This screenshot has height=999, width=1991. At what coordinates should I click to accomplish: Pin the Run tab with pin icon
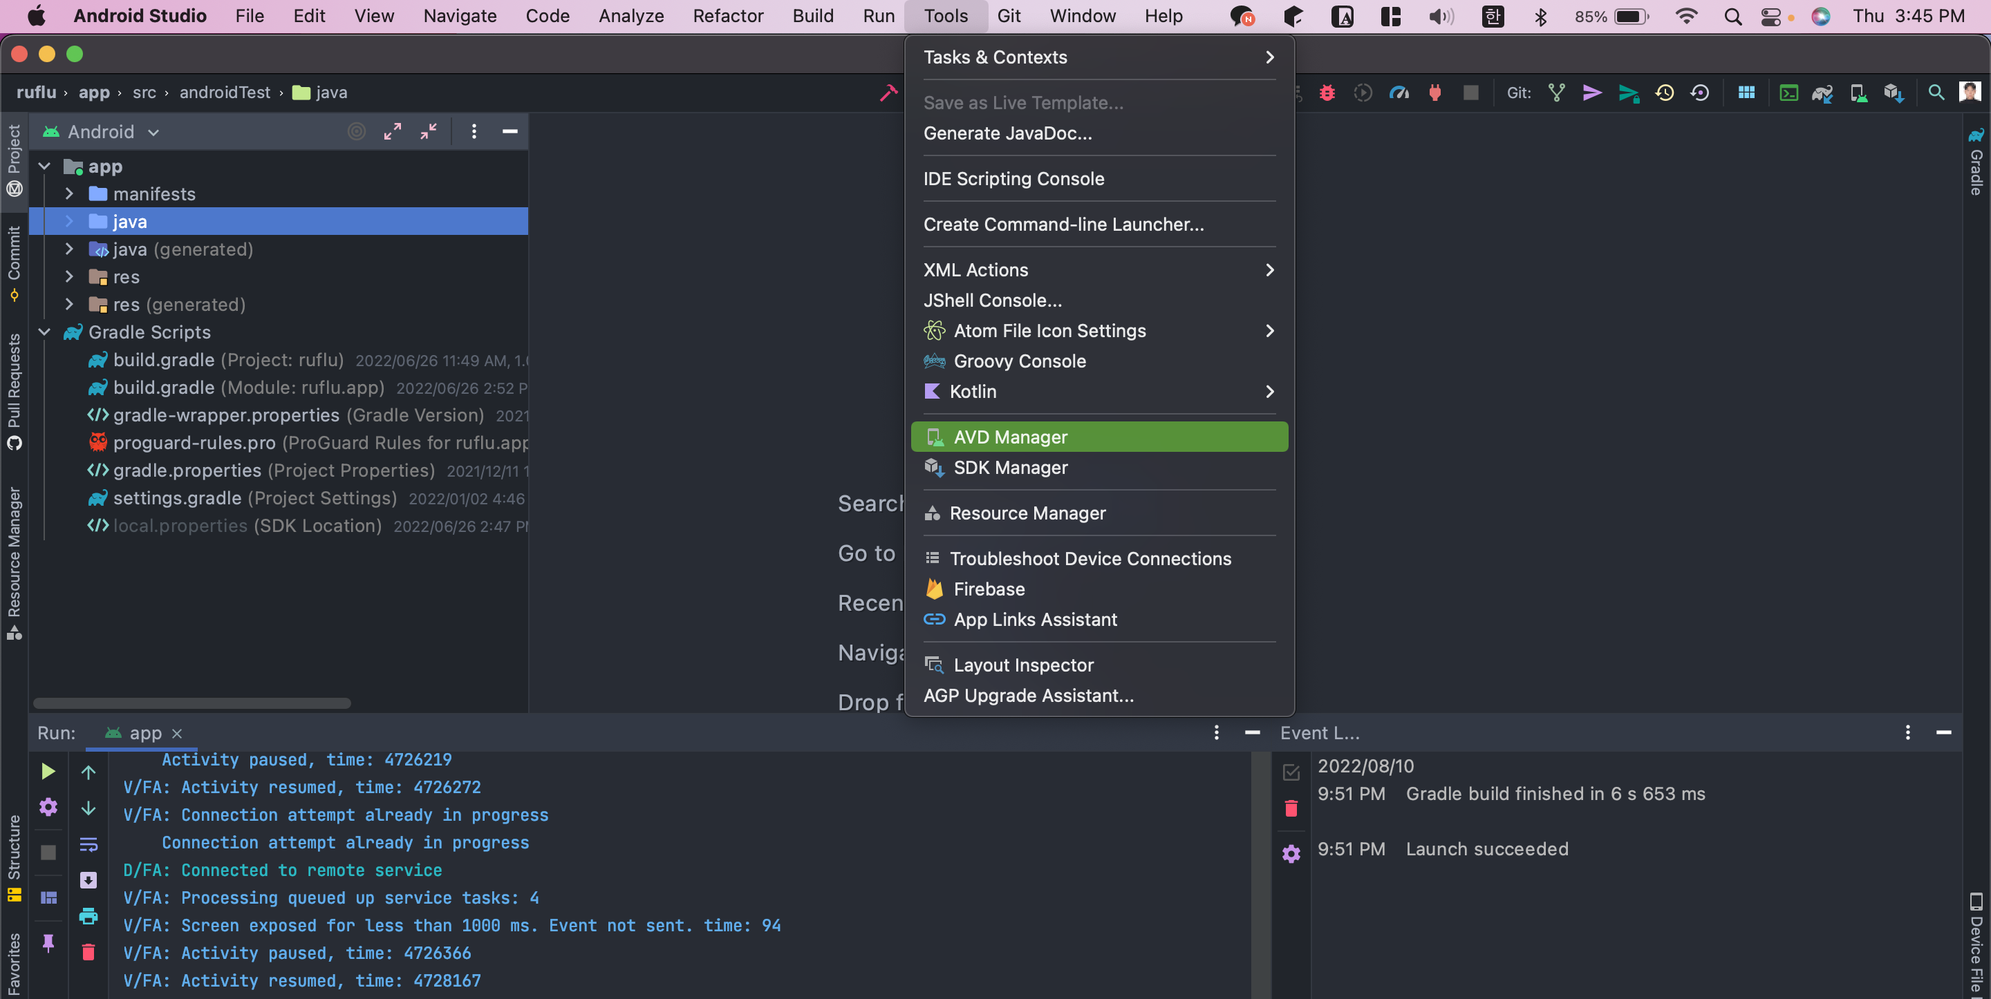pyautogui.click(x=48, y=942)
